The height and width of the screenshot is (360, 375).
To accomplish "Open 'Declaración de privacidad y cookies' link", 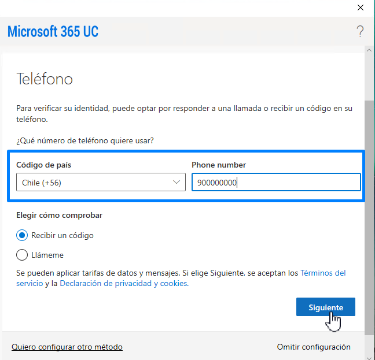I will coord(123,284).
